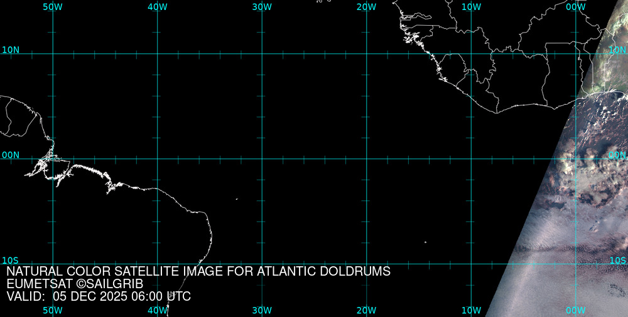The width and height of the screenshot is (628, 317).
Task: Click the 30W longitude label along the top
Action: pos(262,7)
